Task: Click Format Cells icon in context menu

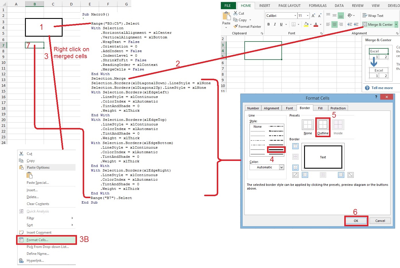Action: point(21,240)
